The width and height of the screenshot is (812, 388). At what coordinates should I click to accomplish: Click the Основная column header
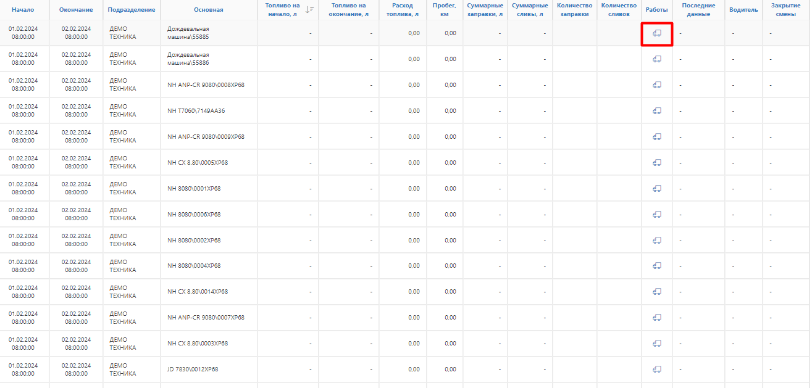pyautogui.click(x=209, y=10)
